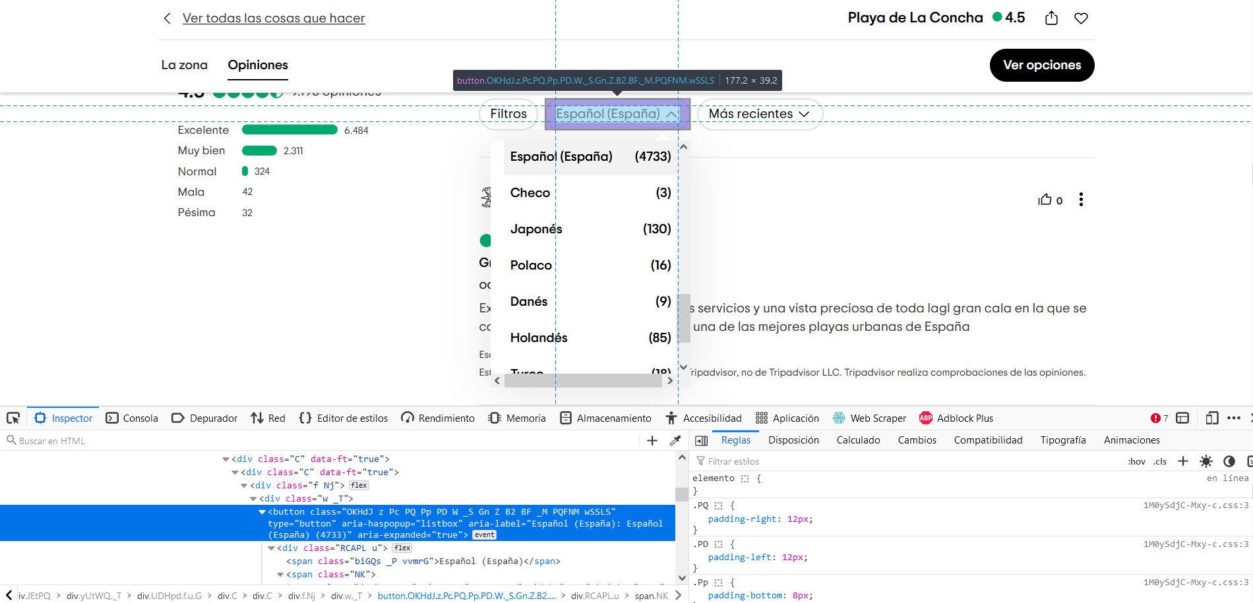Click the element picker icon in DevTools
Screen dimensions: 1253x603
(13, 418)
